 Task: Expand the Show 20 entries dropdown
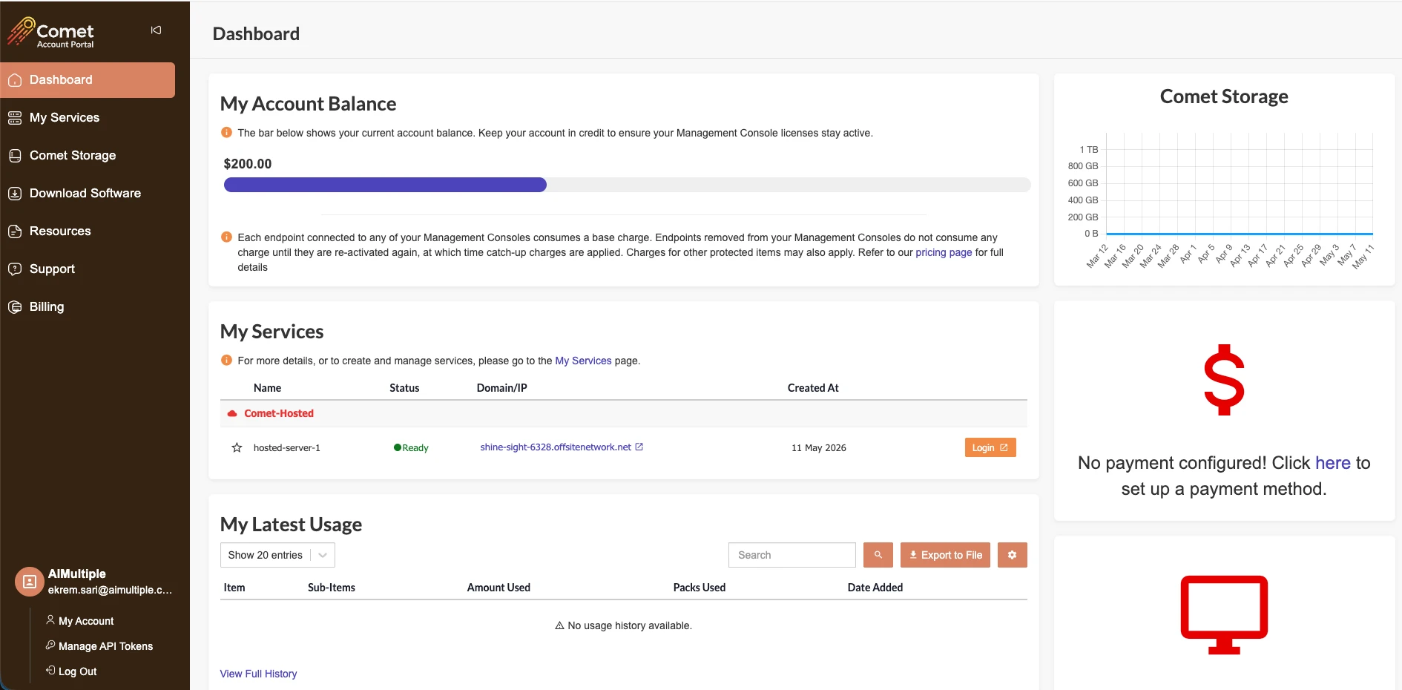277,555
